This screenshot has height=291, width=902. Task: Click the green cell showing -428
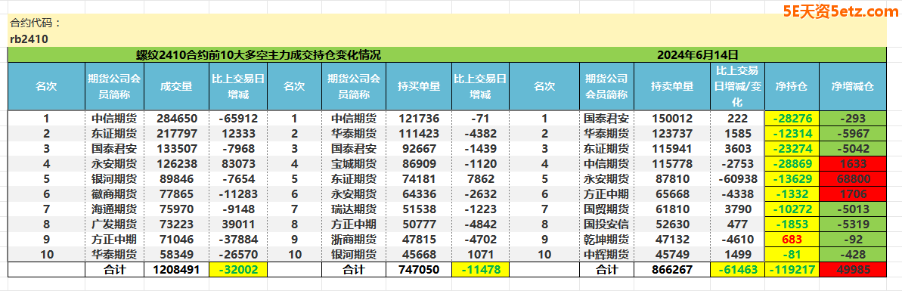(852, 254)
